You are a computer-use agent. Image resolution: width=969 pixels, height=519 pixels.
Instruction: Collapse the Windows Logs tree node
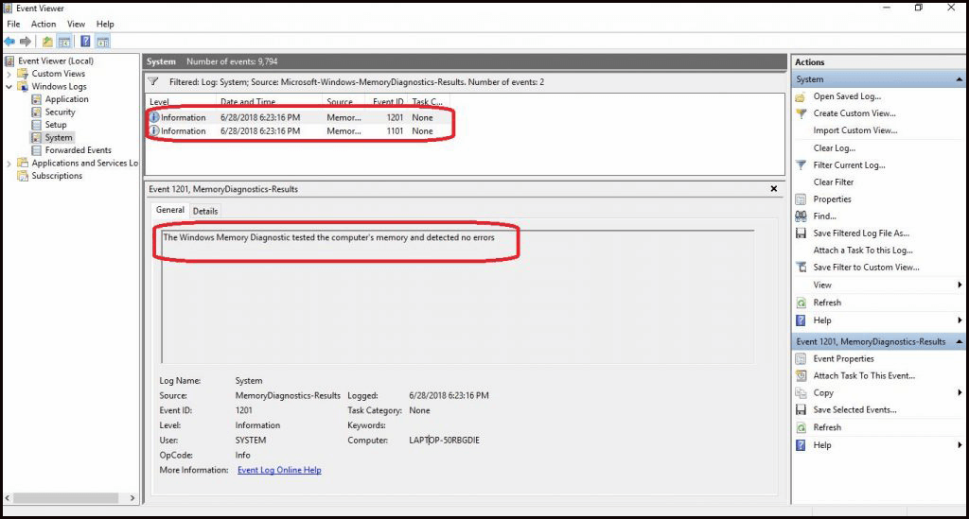coord(9,87)
